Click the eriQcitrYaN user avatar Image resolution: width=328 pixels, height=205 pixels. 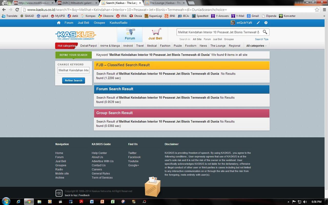[x=233, y=23]
